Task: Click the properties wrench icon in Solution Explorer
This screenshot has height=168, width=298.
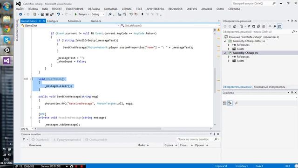Action: [275, 26]
